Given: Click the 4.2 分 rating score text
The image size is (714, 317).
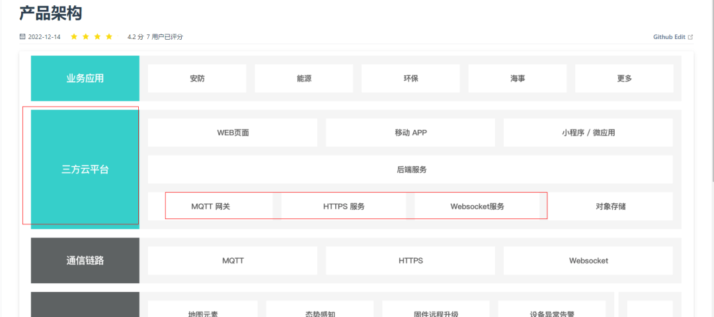Looking at the screenshot, I should (136, 37).
